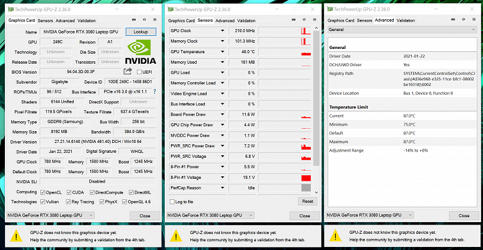Click the GPU name field in the Graphics Card window
Screen dimensions: 483x250
(81, 32)
